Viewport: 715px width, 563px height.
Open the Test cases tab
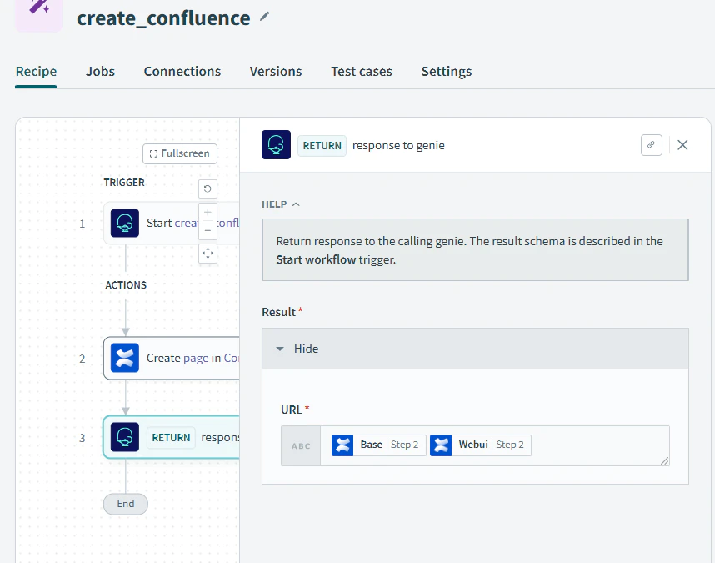[362, 72]
